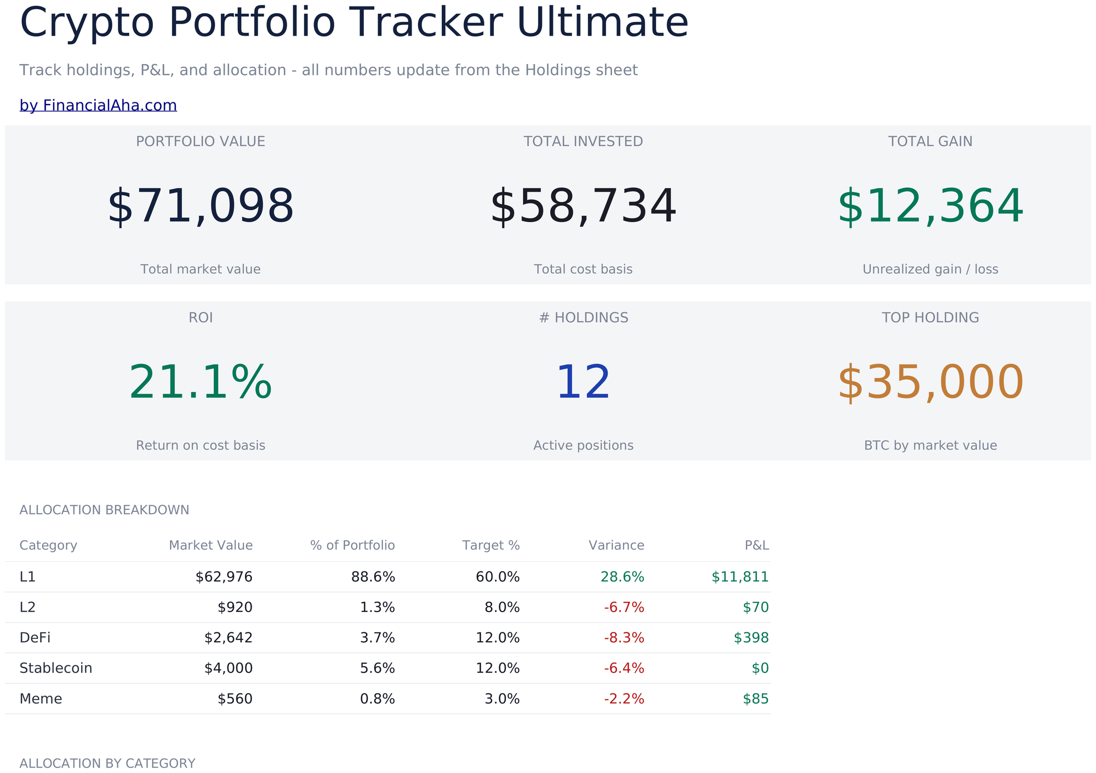Click the ROI 21.1% figure
The image size is (1096, 773).
(x=201, y=383)
